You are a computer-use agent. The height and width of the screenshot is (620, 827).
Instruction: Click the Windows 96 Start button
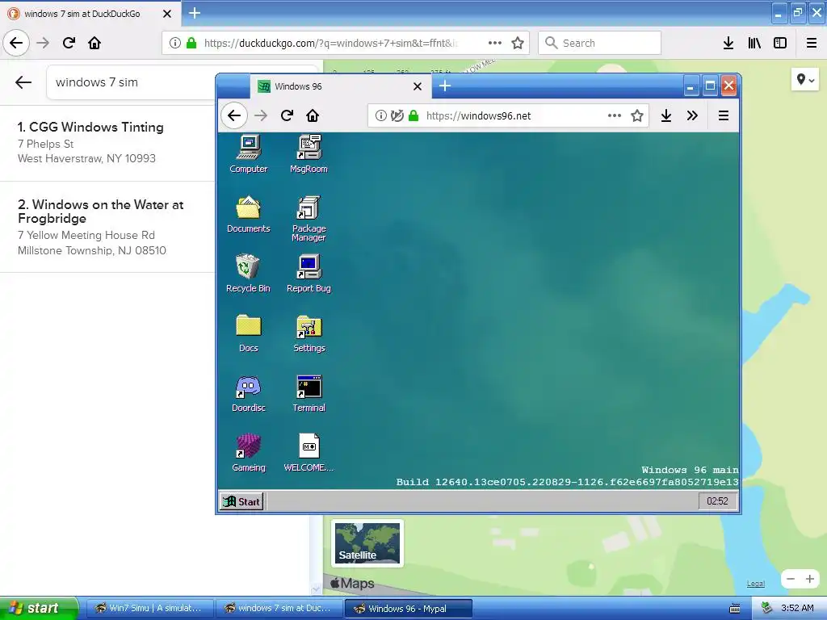pyautogui.click(x=241, y=501)
